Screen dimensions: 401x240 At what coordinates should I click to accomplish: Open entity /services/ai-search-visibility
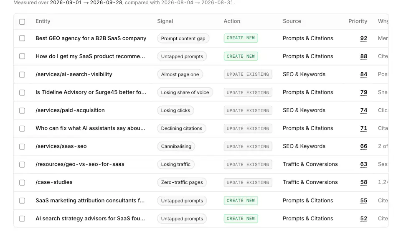[74, 74]
